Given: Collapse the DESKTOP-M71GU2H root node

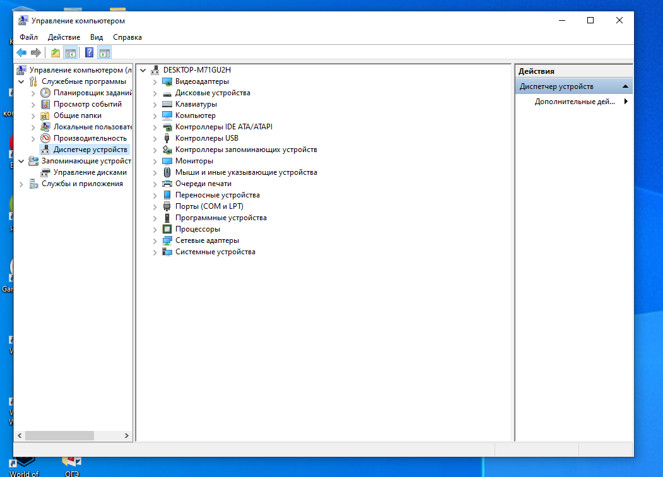Looking at the screenshot, I should [143, 70].
